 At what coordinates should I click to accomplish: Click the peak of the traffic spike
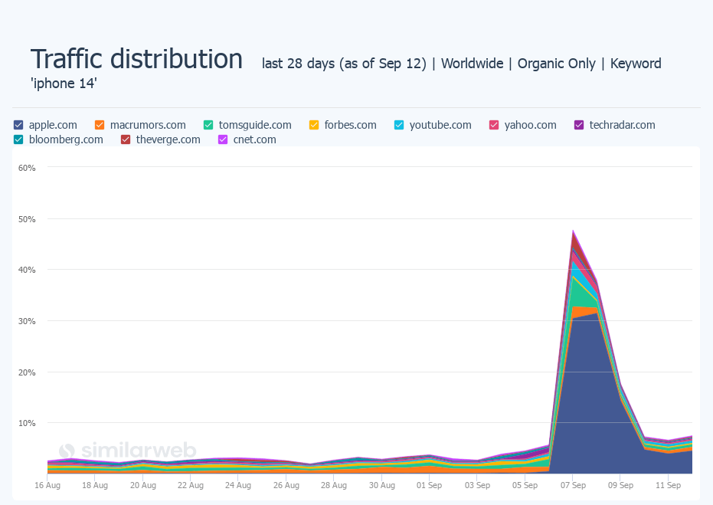[573, 231]
